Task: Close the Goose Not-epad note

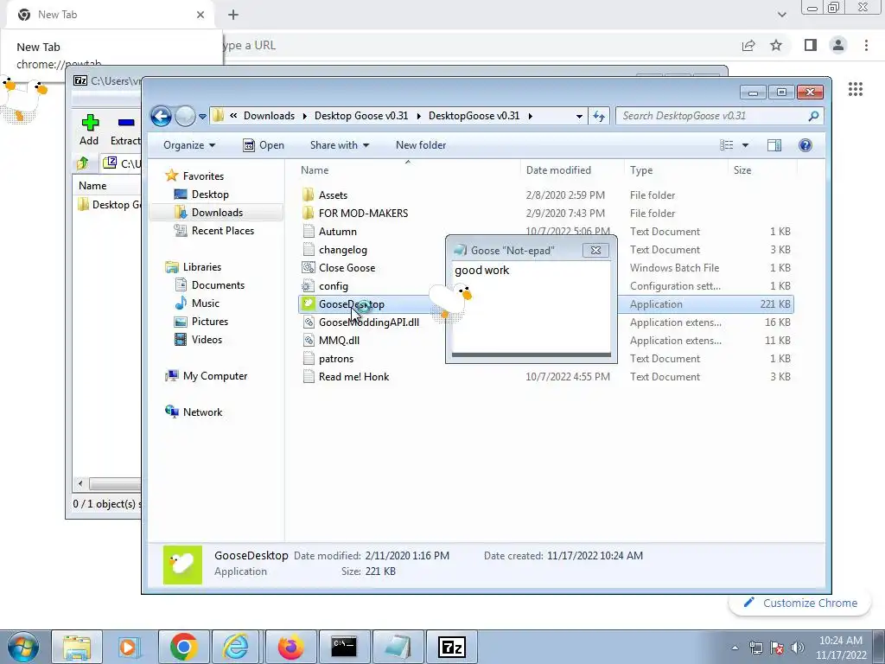Action: click(595, 250)
